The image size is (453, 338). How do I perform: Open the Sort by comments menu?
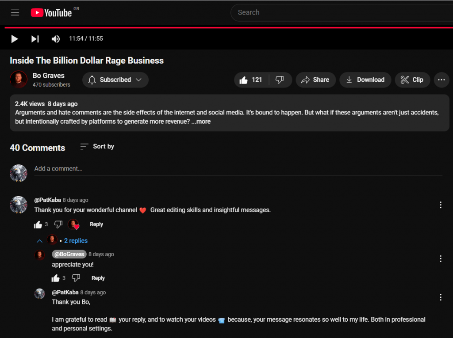pyautogui.click(x=97, y=147)
